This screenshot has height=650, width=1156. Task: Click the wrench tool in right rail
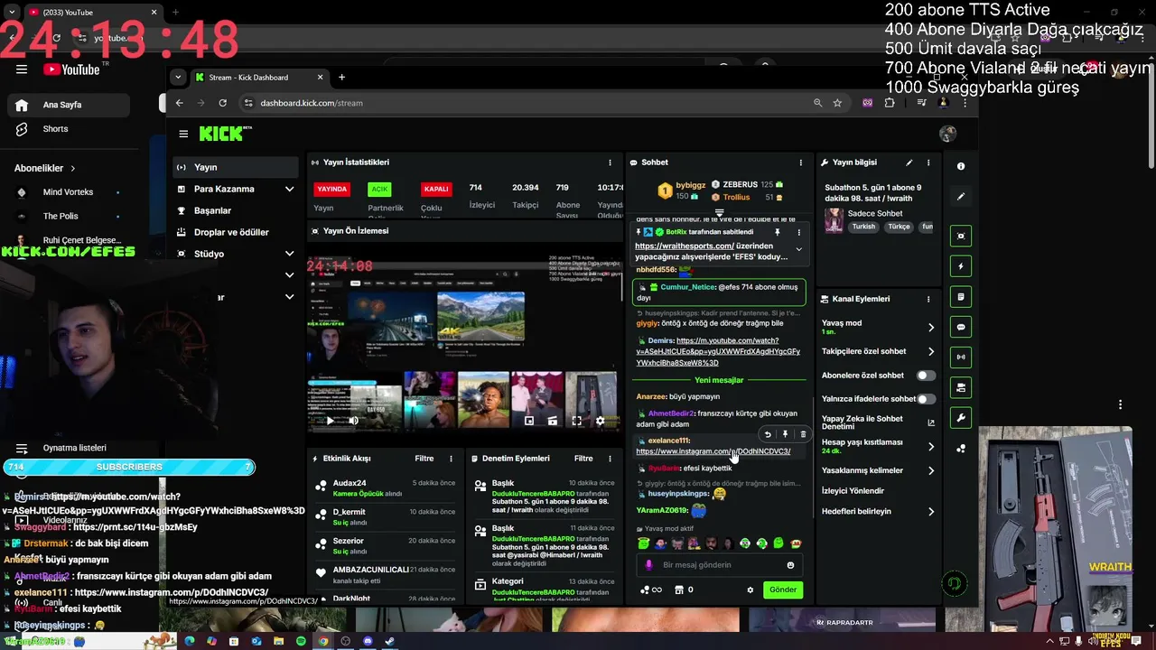(961, 418)
